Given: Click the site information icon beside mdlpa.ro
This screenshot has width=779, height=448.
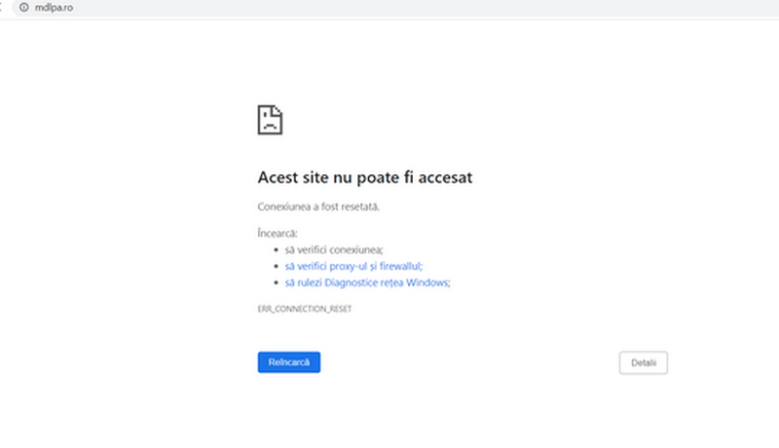Looking at the screenshot, I should click(22, 7).
